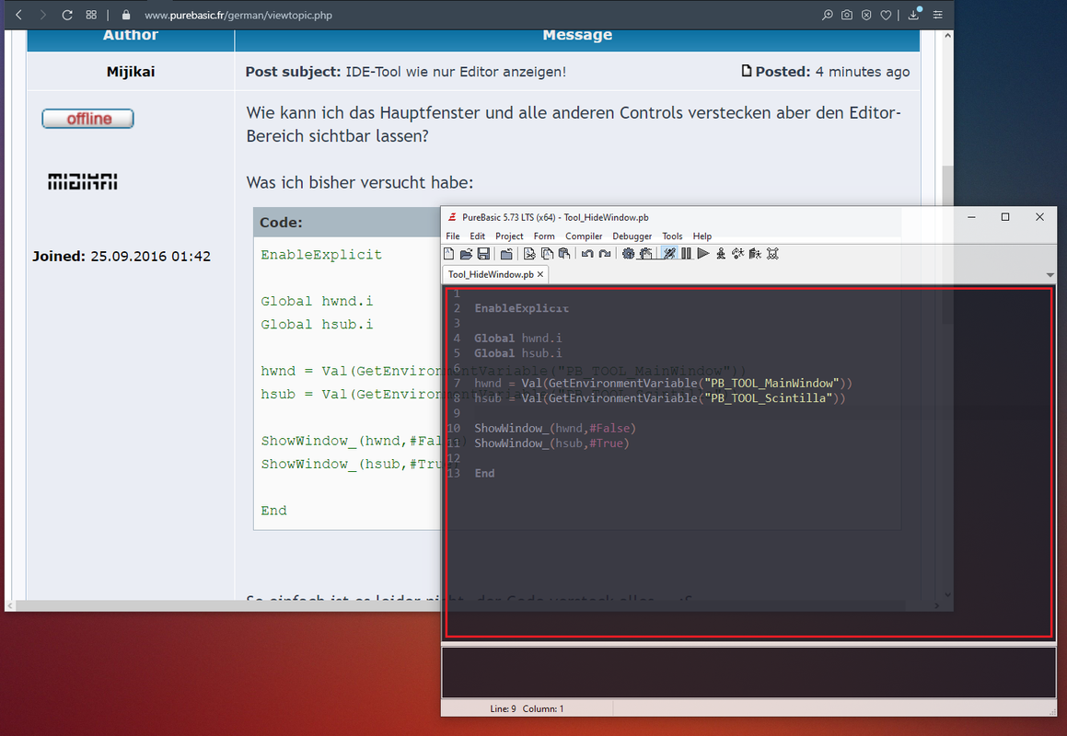The width and height of the screenshot is (1067, 736).
Task: Click the Step Over running figure icon
Action: click(737, 254)
